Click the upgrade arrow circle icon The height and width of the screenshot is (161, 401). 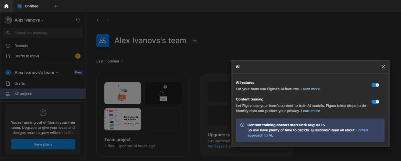[x=43, y=113]
